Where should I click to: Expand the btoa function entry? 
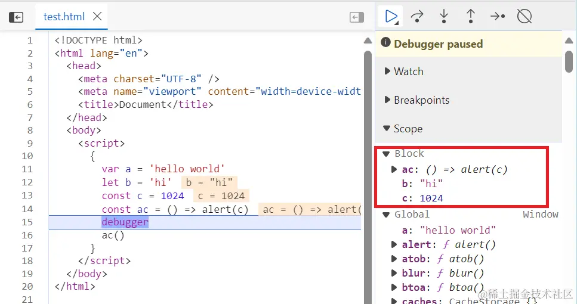click(x=394, y=287)
